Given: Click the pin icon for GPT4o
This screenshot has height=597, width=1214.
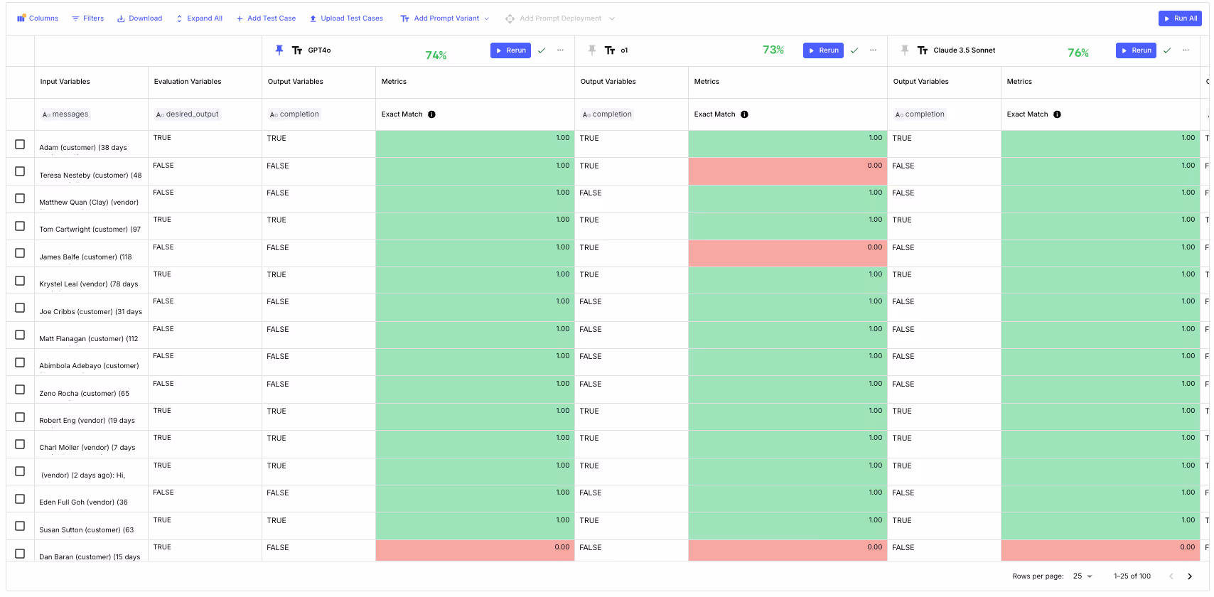Looking at the screenshot, I should (x=279, y=50).
